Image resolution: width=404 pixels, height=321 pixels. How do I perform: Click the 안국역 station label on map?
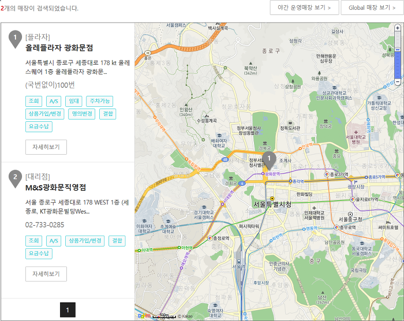[307, 145]
